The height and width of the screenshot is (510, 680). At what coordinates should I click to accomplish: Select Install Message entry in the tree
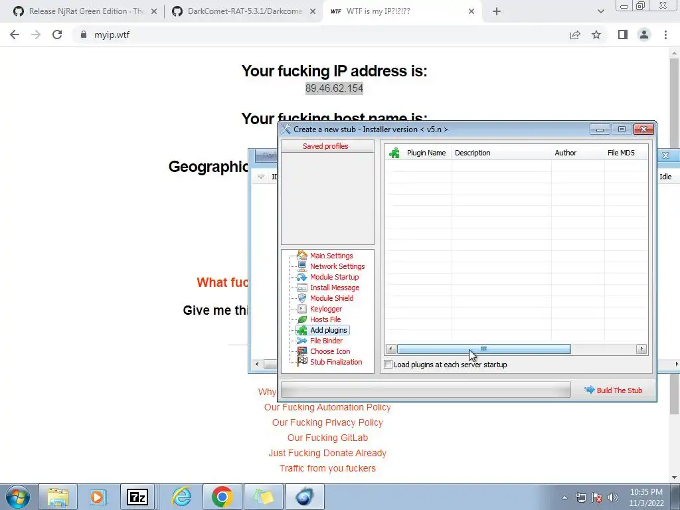coord(335,288)
